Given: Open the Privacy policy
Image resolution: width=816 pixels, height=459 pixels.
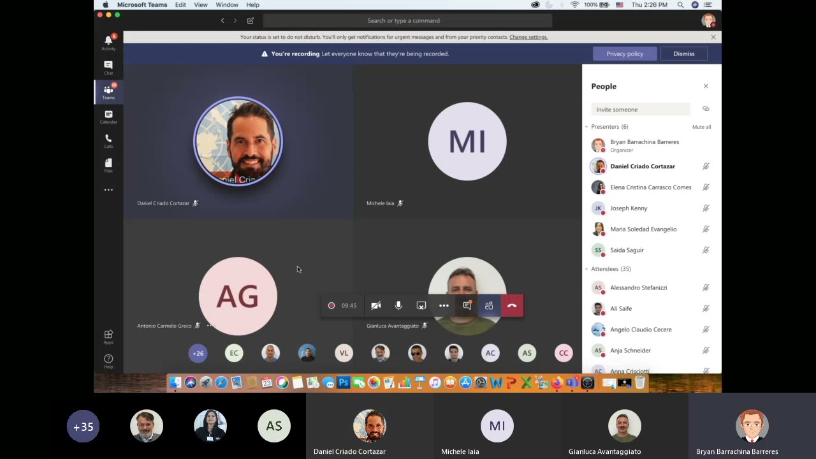Looking at the screenshot, I should pyautogui.click(x=625, y=54).
